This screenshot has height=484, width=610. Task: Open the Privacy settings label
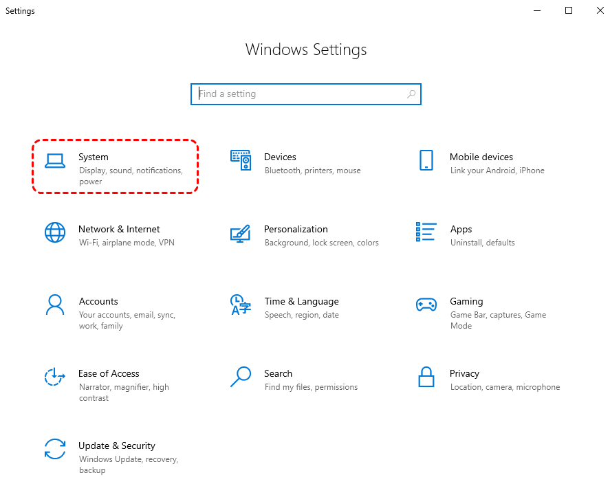(x=464, y=373)
